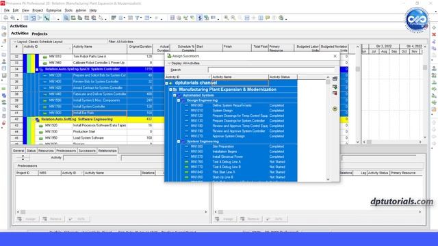Viewport: 438px width, 246px height.
Task: Select MN1840 Pilot Start Line A row
Action: coord(231,172)
